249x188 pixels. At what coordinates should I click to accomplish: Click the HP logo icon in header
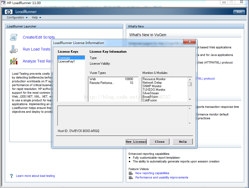click(9, 12)
